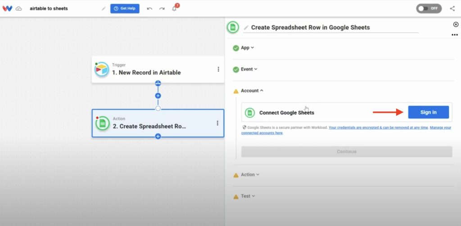Click pencil icon beside step title
The image size is (461, 226).
pos(246,27)
